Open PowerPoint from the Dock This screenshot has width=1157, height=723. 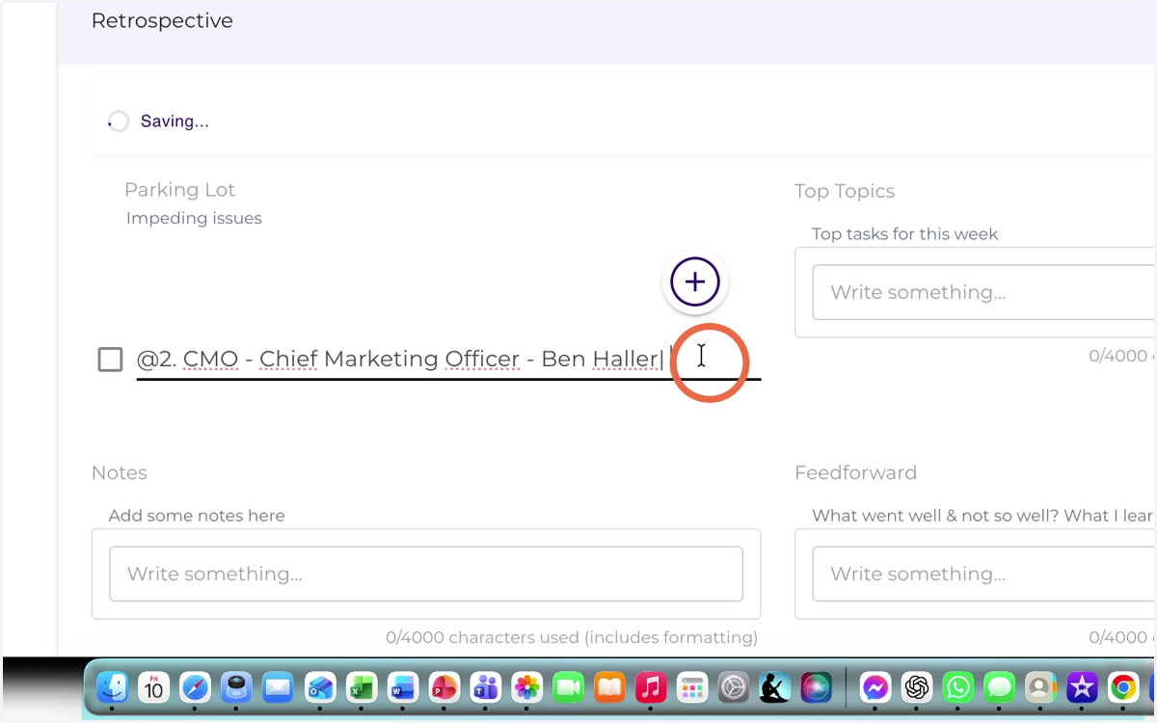(444, 686)
